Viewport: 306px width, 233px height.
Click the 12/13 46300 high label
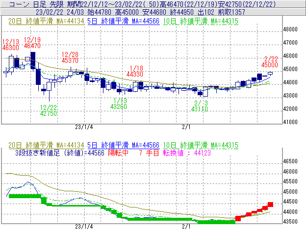coord(11,45)
